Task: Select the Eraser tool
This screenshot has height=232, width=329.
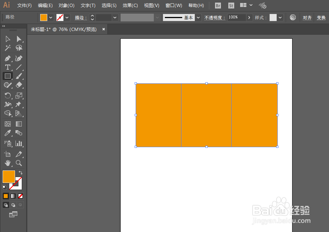Action: tap(19, 85)
